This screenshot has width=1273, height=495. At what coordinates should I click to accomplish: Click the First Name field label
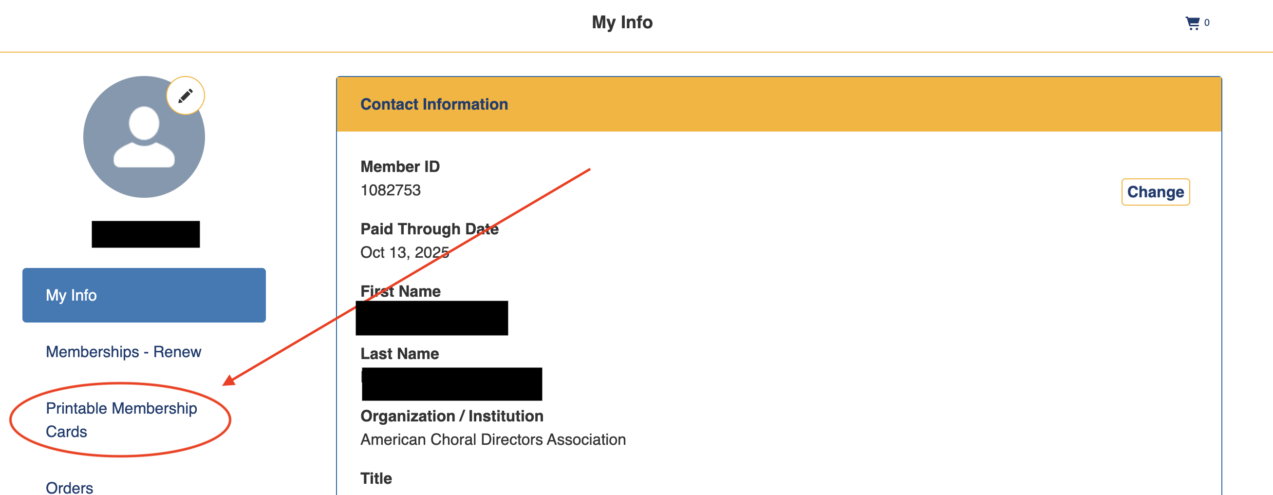click(400, 291)
